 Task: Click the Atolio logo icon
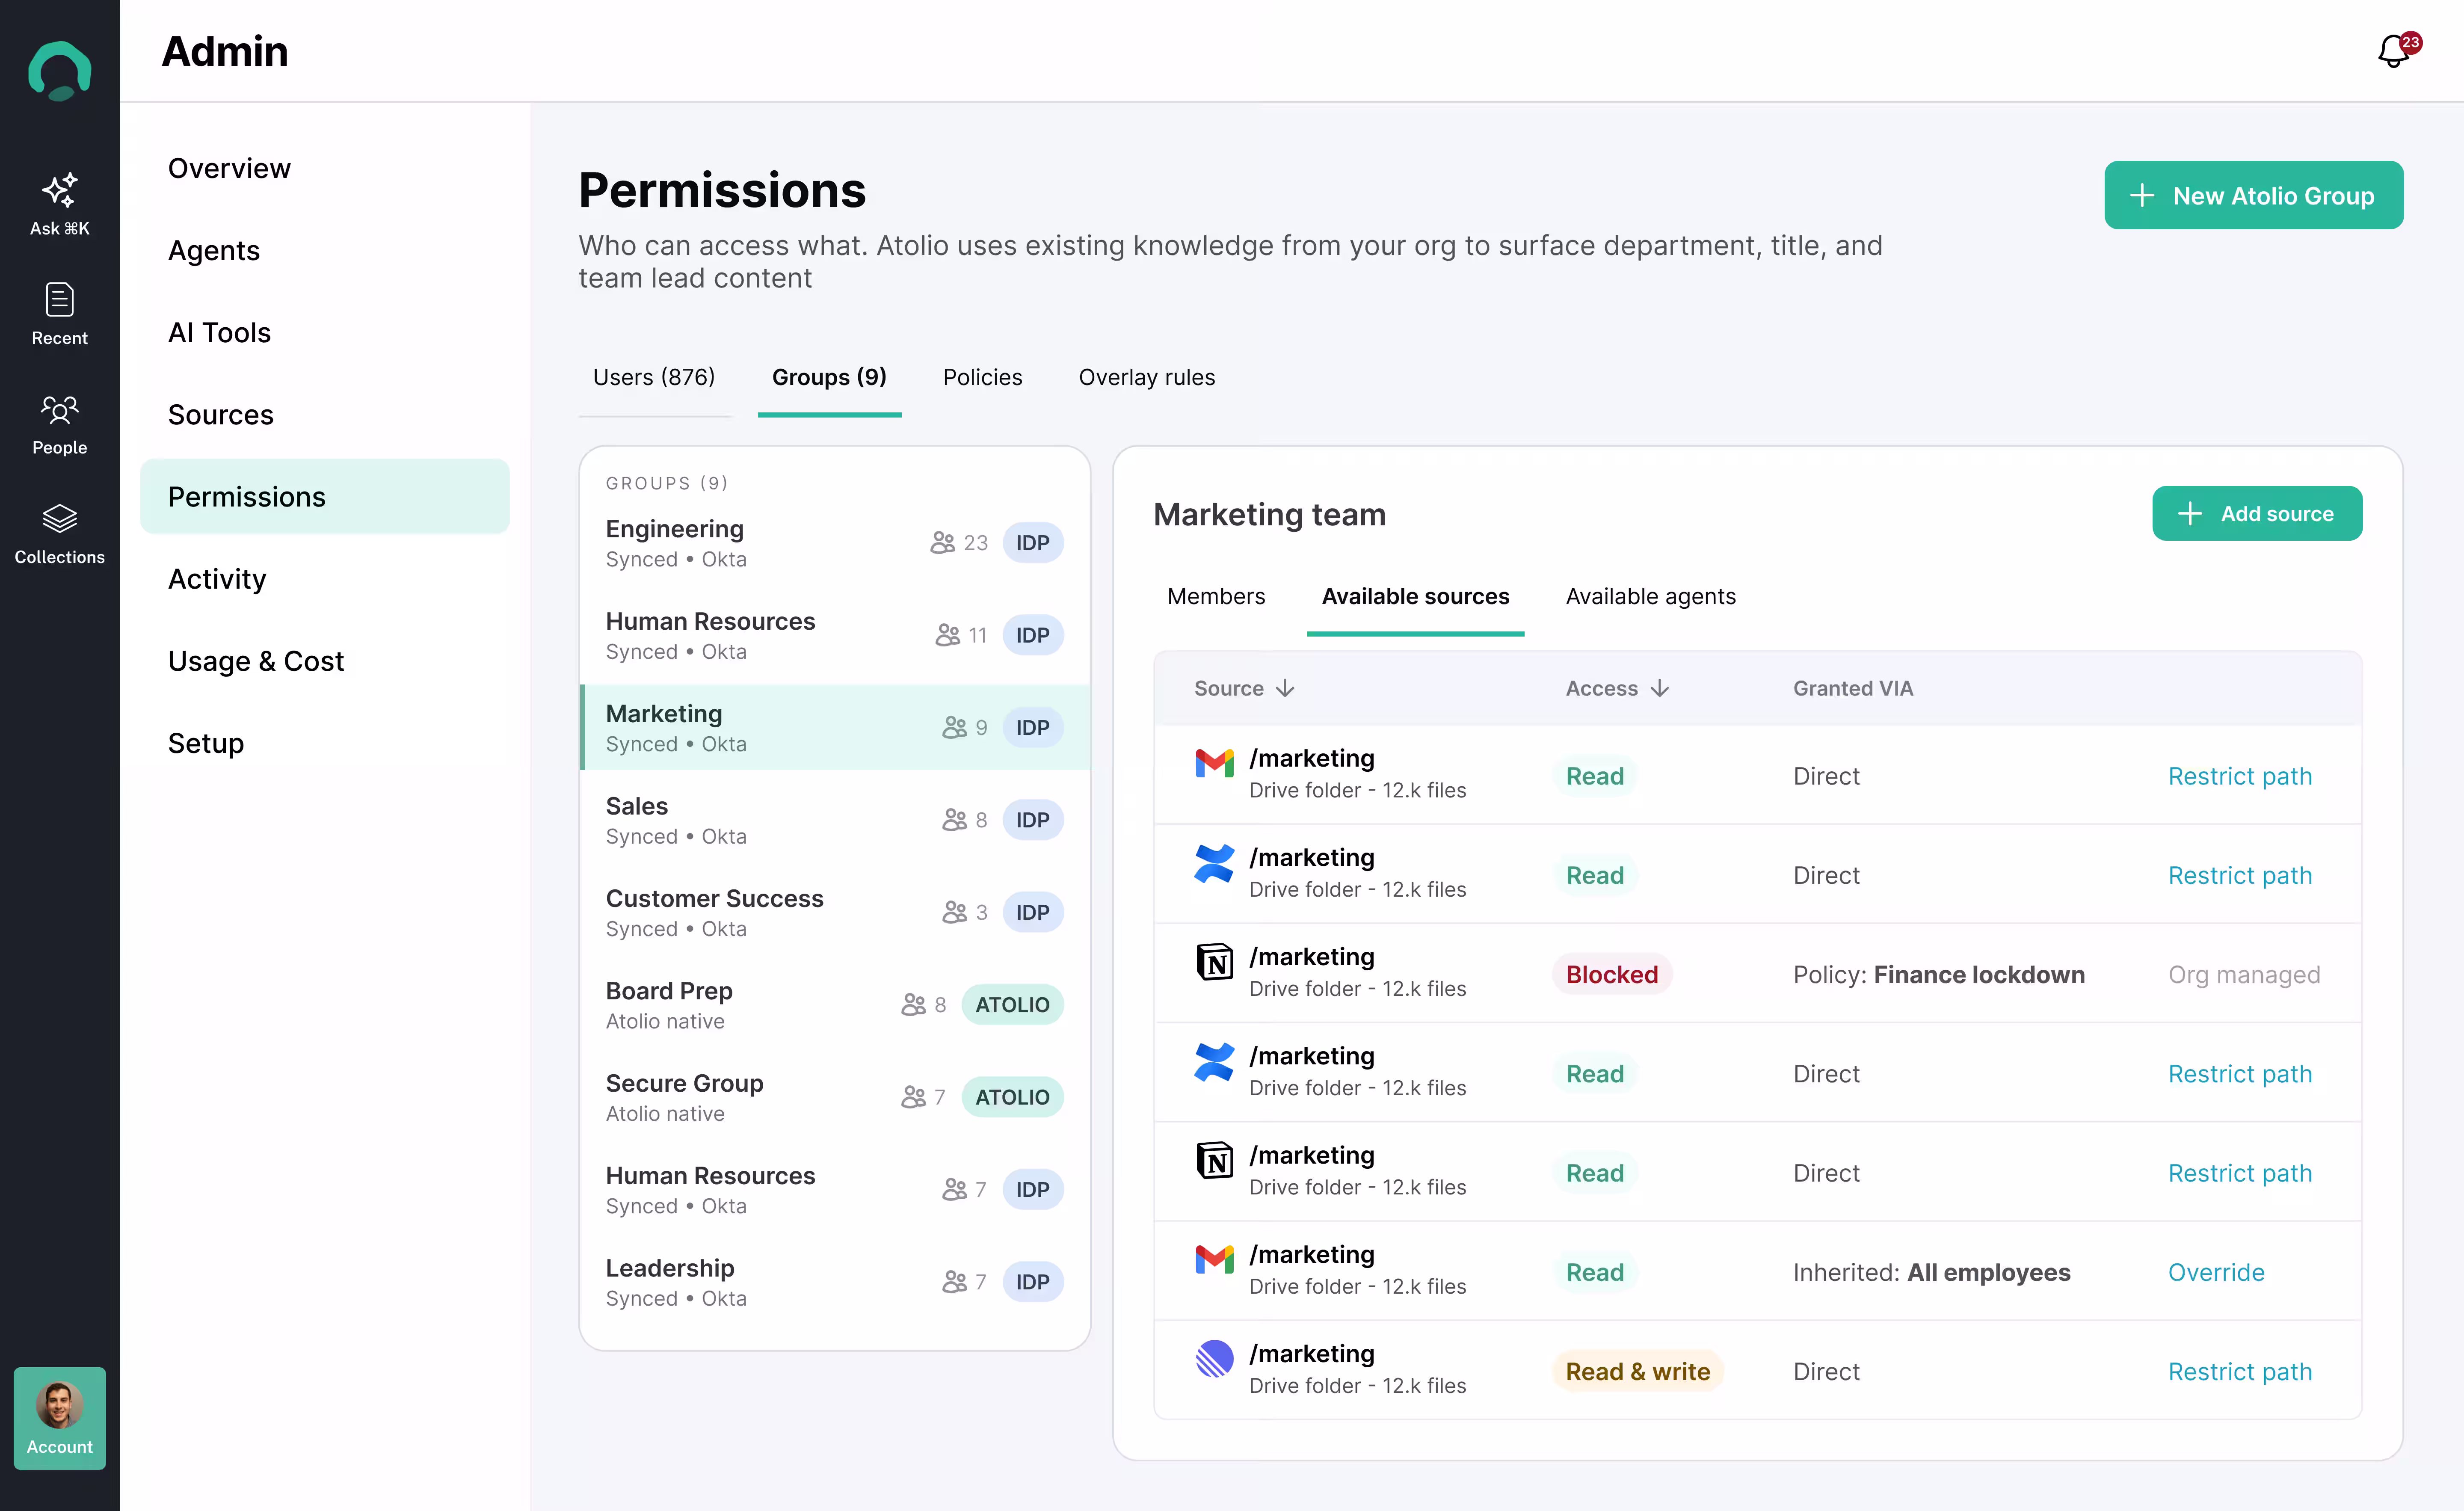pyautogui.click(x=60, y=70)
